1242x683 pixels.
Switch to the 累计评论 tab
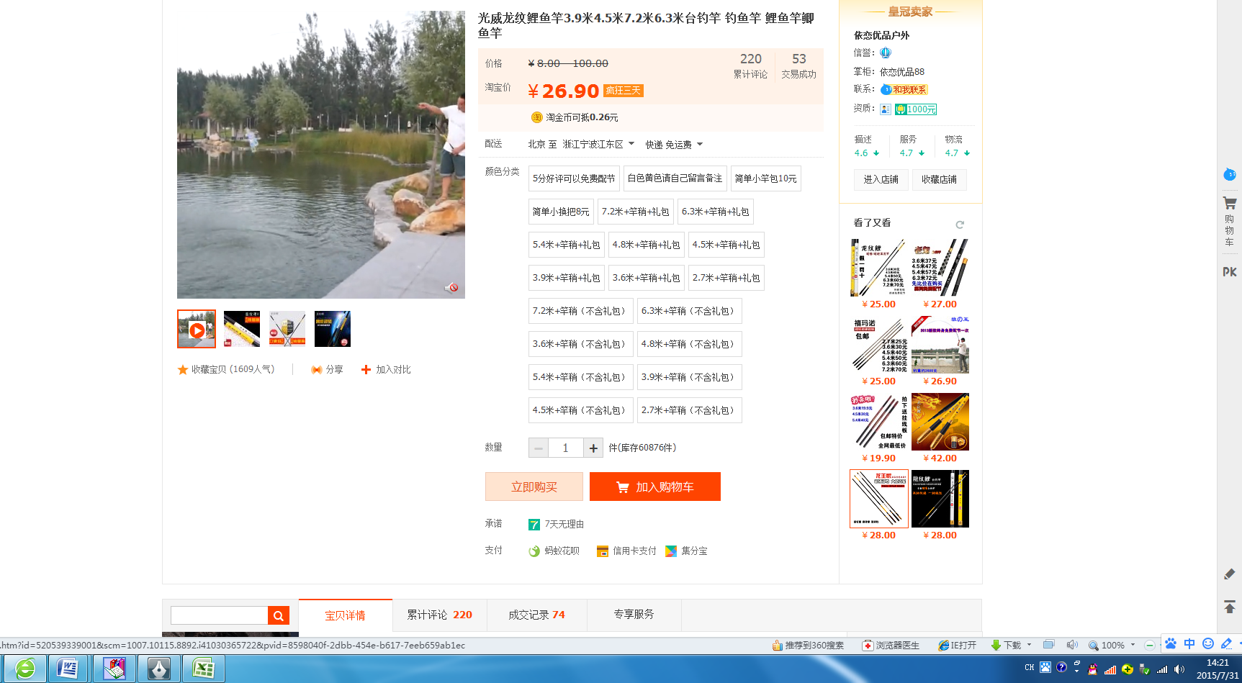click(439, 615)
